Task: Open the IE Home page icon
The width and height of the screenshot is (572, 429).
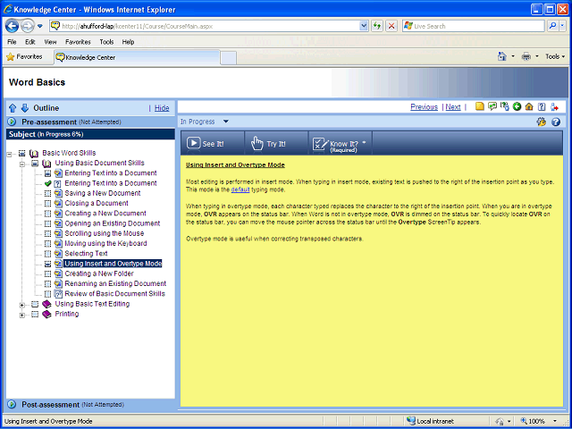Action: (502, 56)
